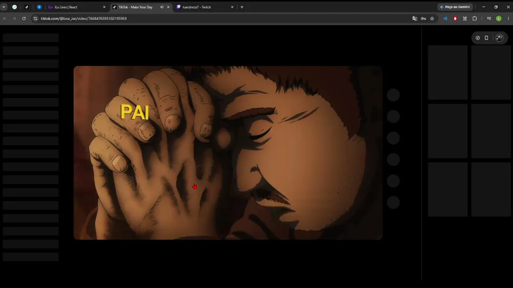513x288 pixels.
Task: Translate this page with the translate icon
Action: pos(415,18)
